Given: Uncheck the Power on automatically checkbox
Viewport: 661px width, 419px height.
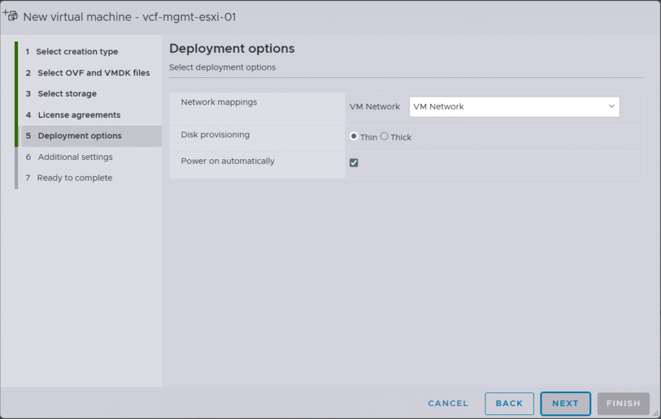Looking at the screenshot, I should (x=354, y=162).
